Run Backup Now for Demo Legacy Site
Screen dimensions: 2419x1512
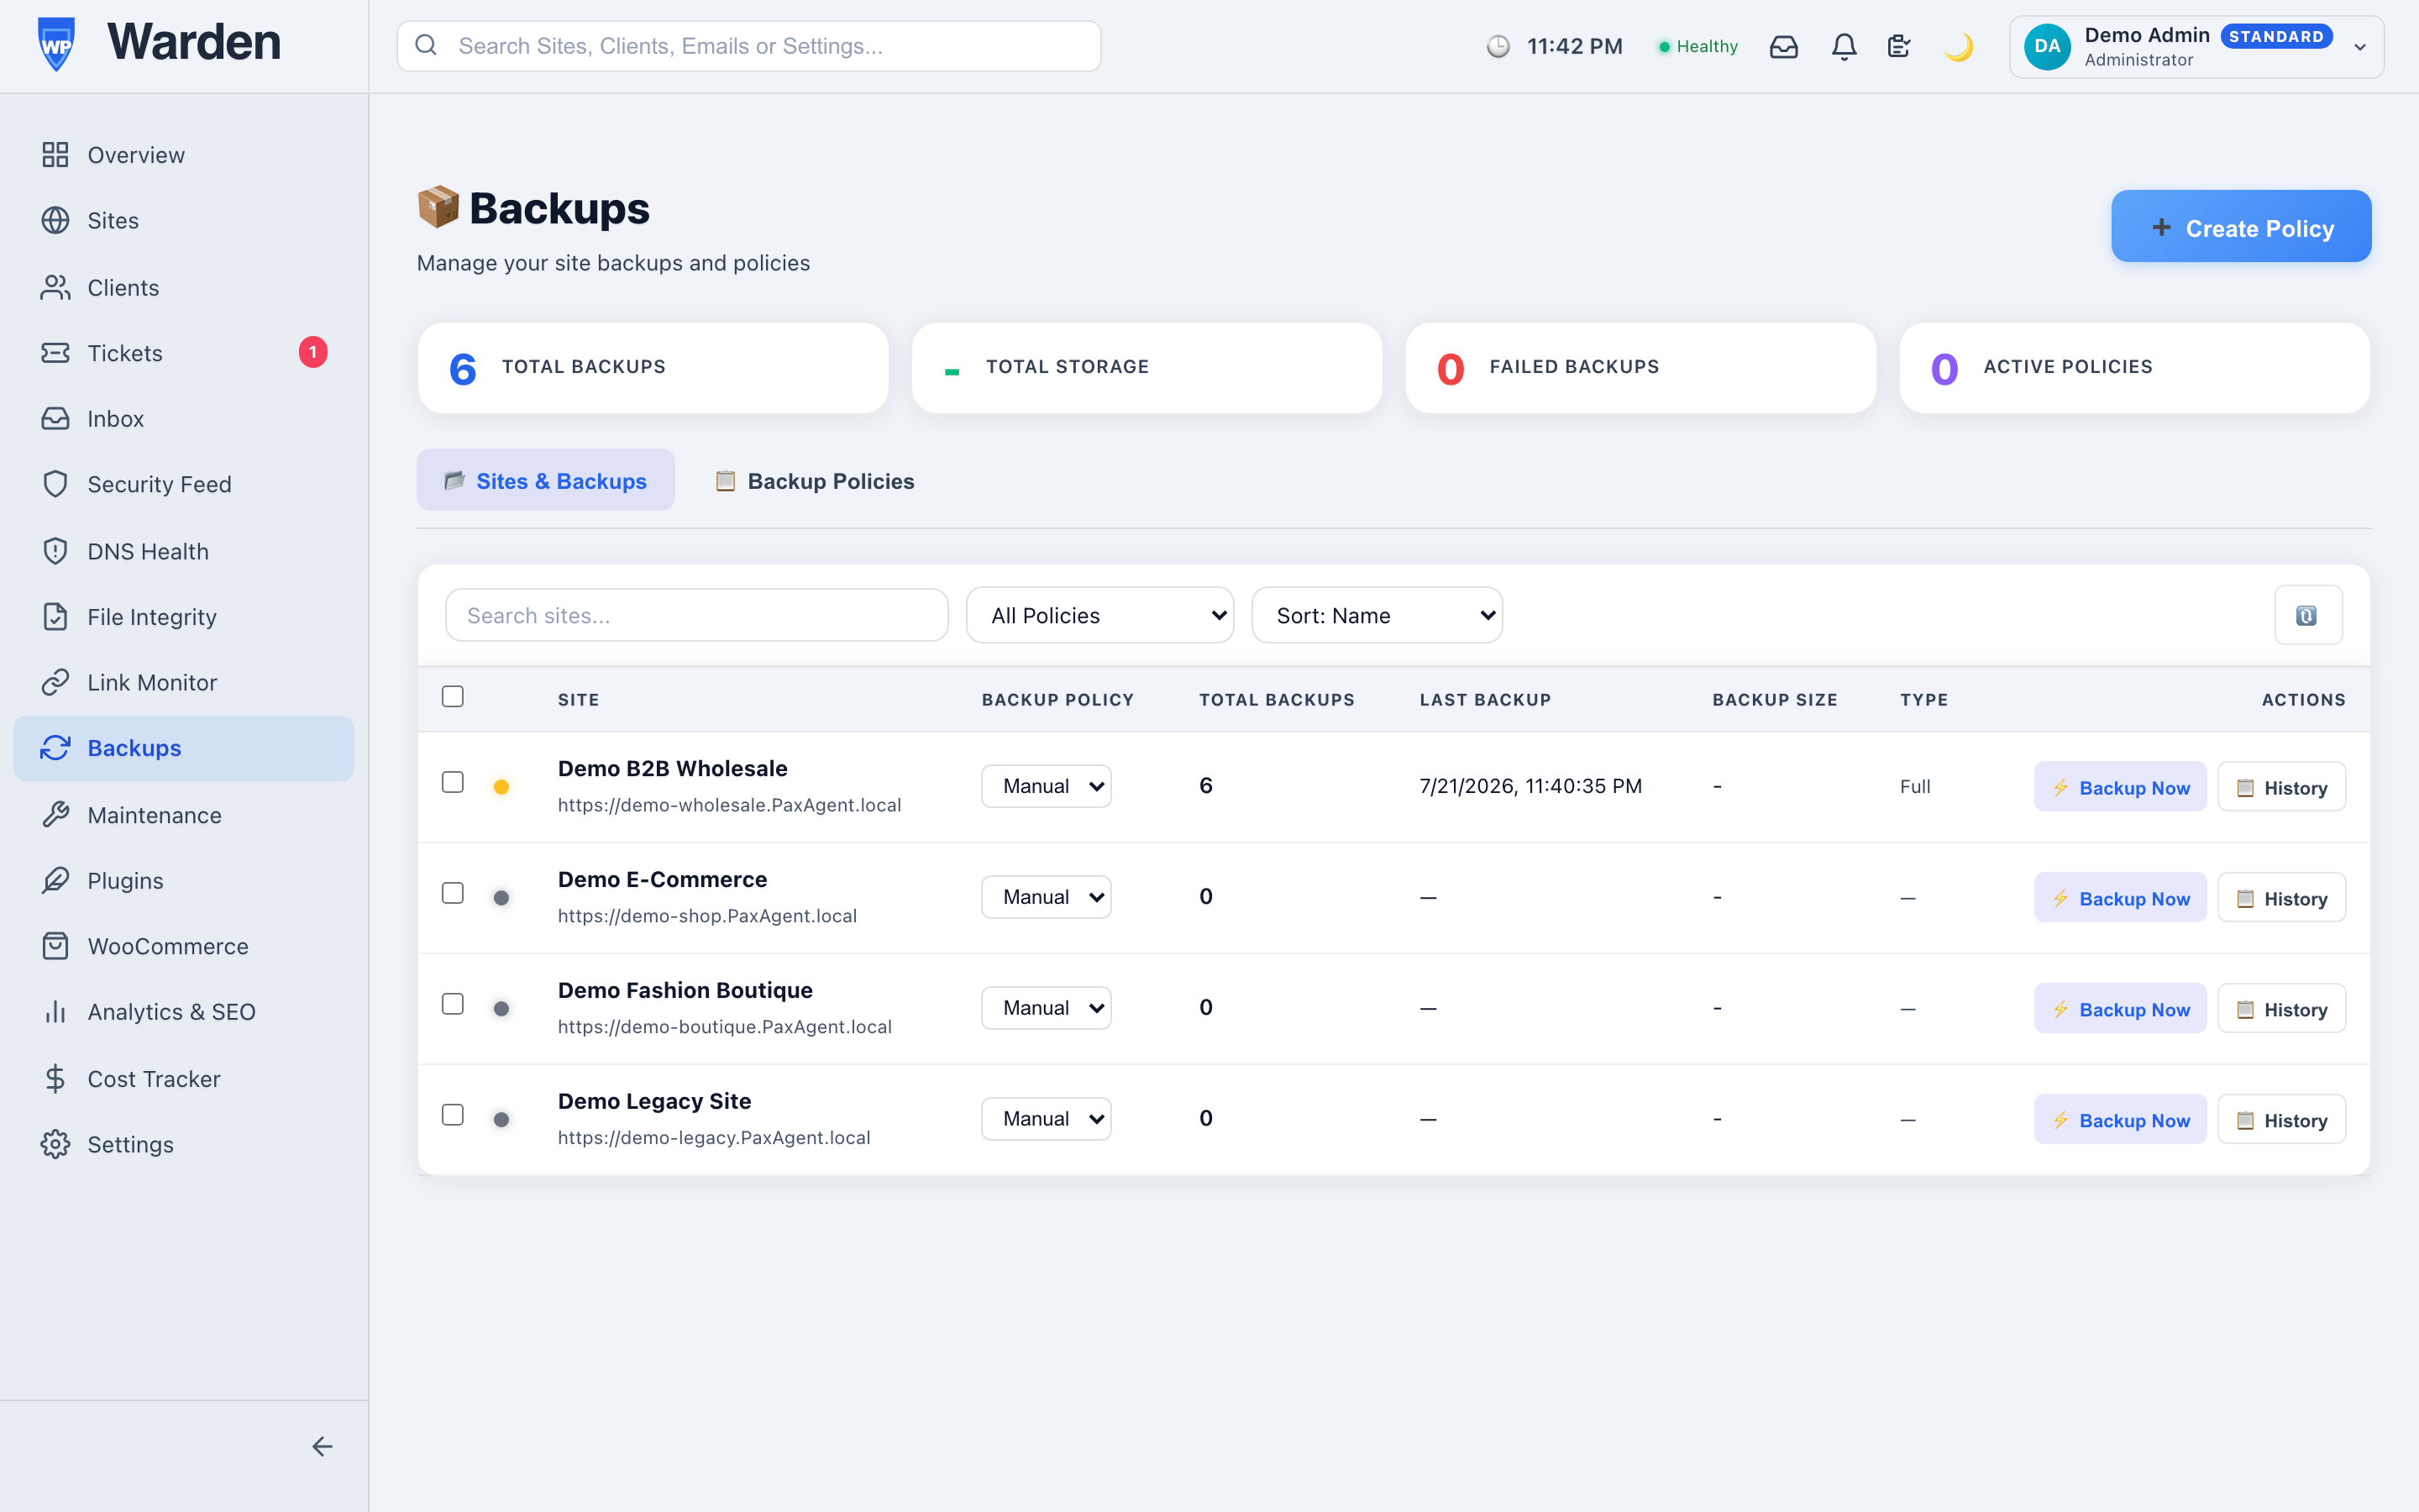point(2120,1120)
